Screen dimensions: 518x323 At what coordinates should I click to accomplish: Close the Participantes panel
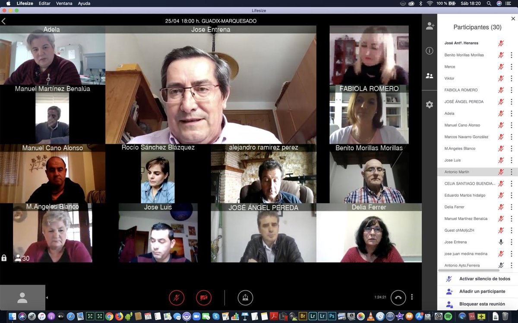513,19
